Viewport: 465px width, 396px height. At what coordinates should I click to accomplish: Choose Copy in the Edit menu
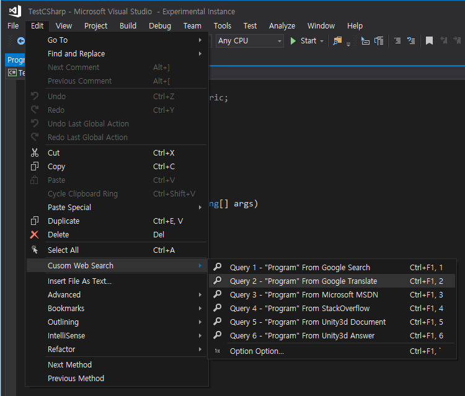117,166
